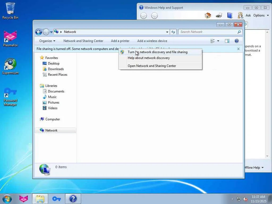Viewport: 272px width, 204px height.
Task: Click the network tray icon
Action: (239, 199)
